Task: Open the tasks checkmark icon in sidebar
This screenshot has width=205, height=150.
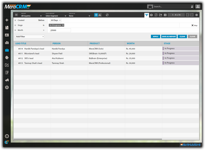Action: click(7, 65)
